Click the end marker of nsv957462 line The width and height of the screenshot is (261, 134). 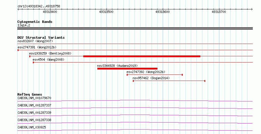[x=205, y=81]
